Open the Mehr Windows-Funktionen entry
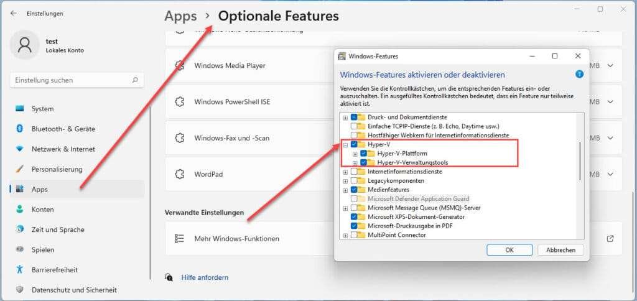 pyautogui.click(x=394, y=238)
